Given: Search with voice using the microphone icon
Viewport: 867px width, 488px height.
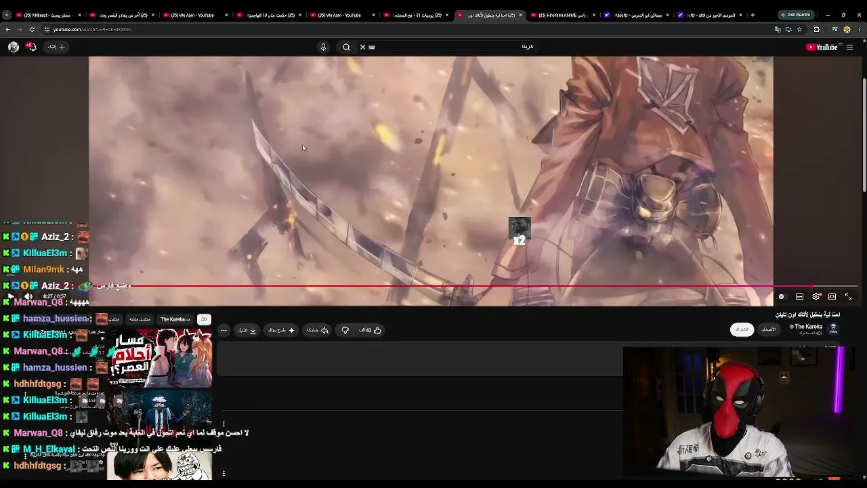Looking at the screenshot, I should point(323,47).
